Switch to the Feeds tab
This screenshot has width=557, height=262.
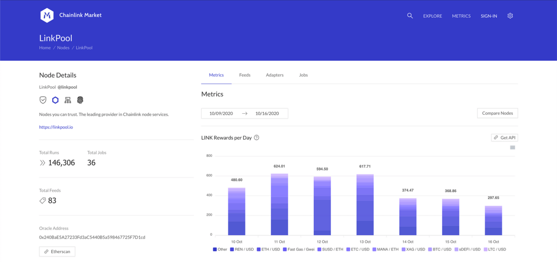coord(245,75)
